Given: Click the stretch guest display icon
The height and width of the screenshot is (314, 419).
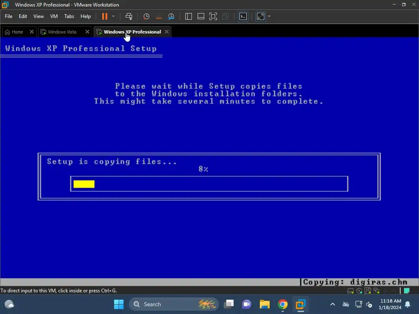Looking at the screenshot, I should 261,16.
